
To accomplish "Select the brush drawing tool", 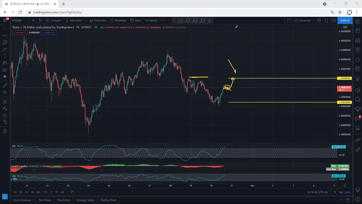I will (x=5, y=49).
